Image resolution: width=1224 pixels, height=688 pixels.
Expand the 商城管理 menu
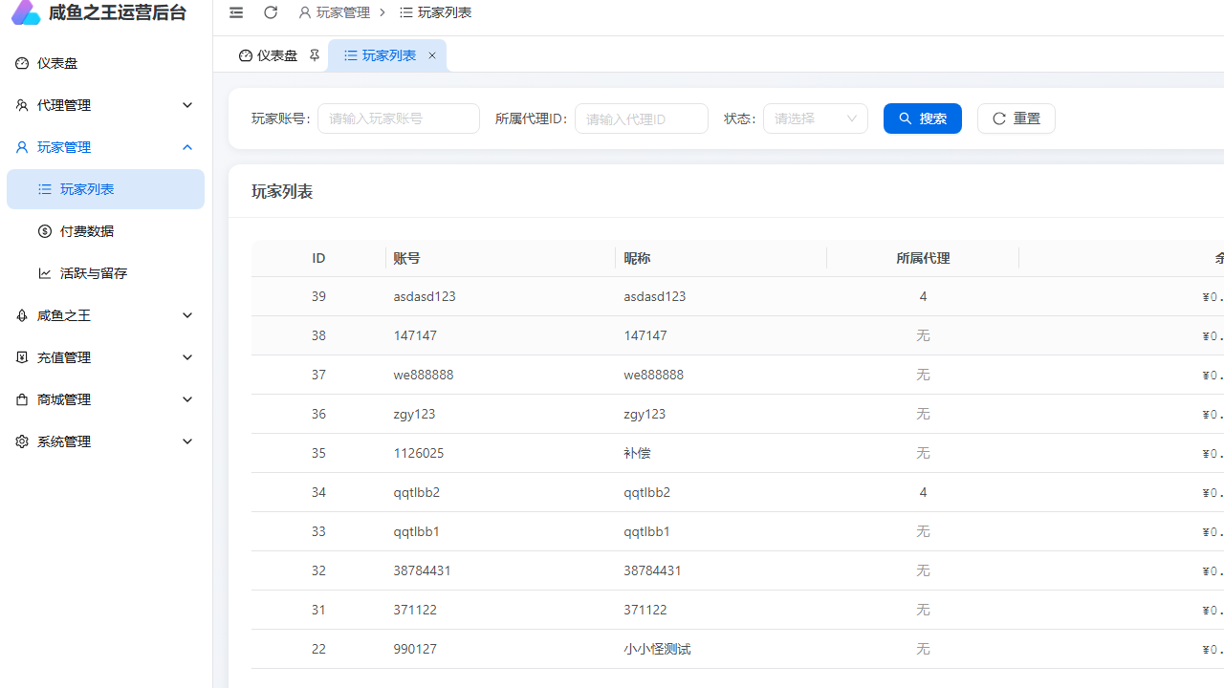tap(105, 399)
